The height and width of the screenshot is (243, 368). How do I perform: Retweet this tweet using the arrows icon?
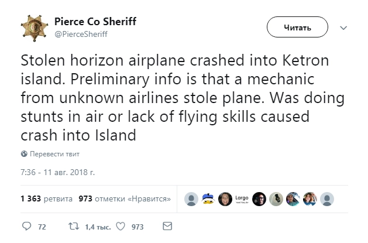point(73,226)
